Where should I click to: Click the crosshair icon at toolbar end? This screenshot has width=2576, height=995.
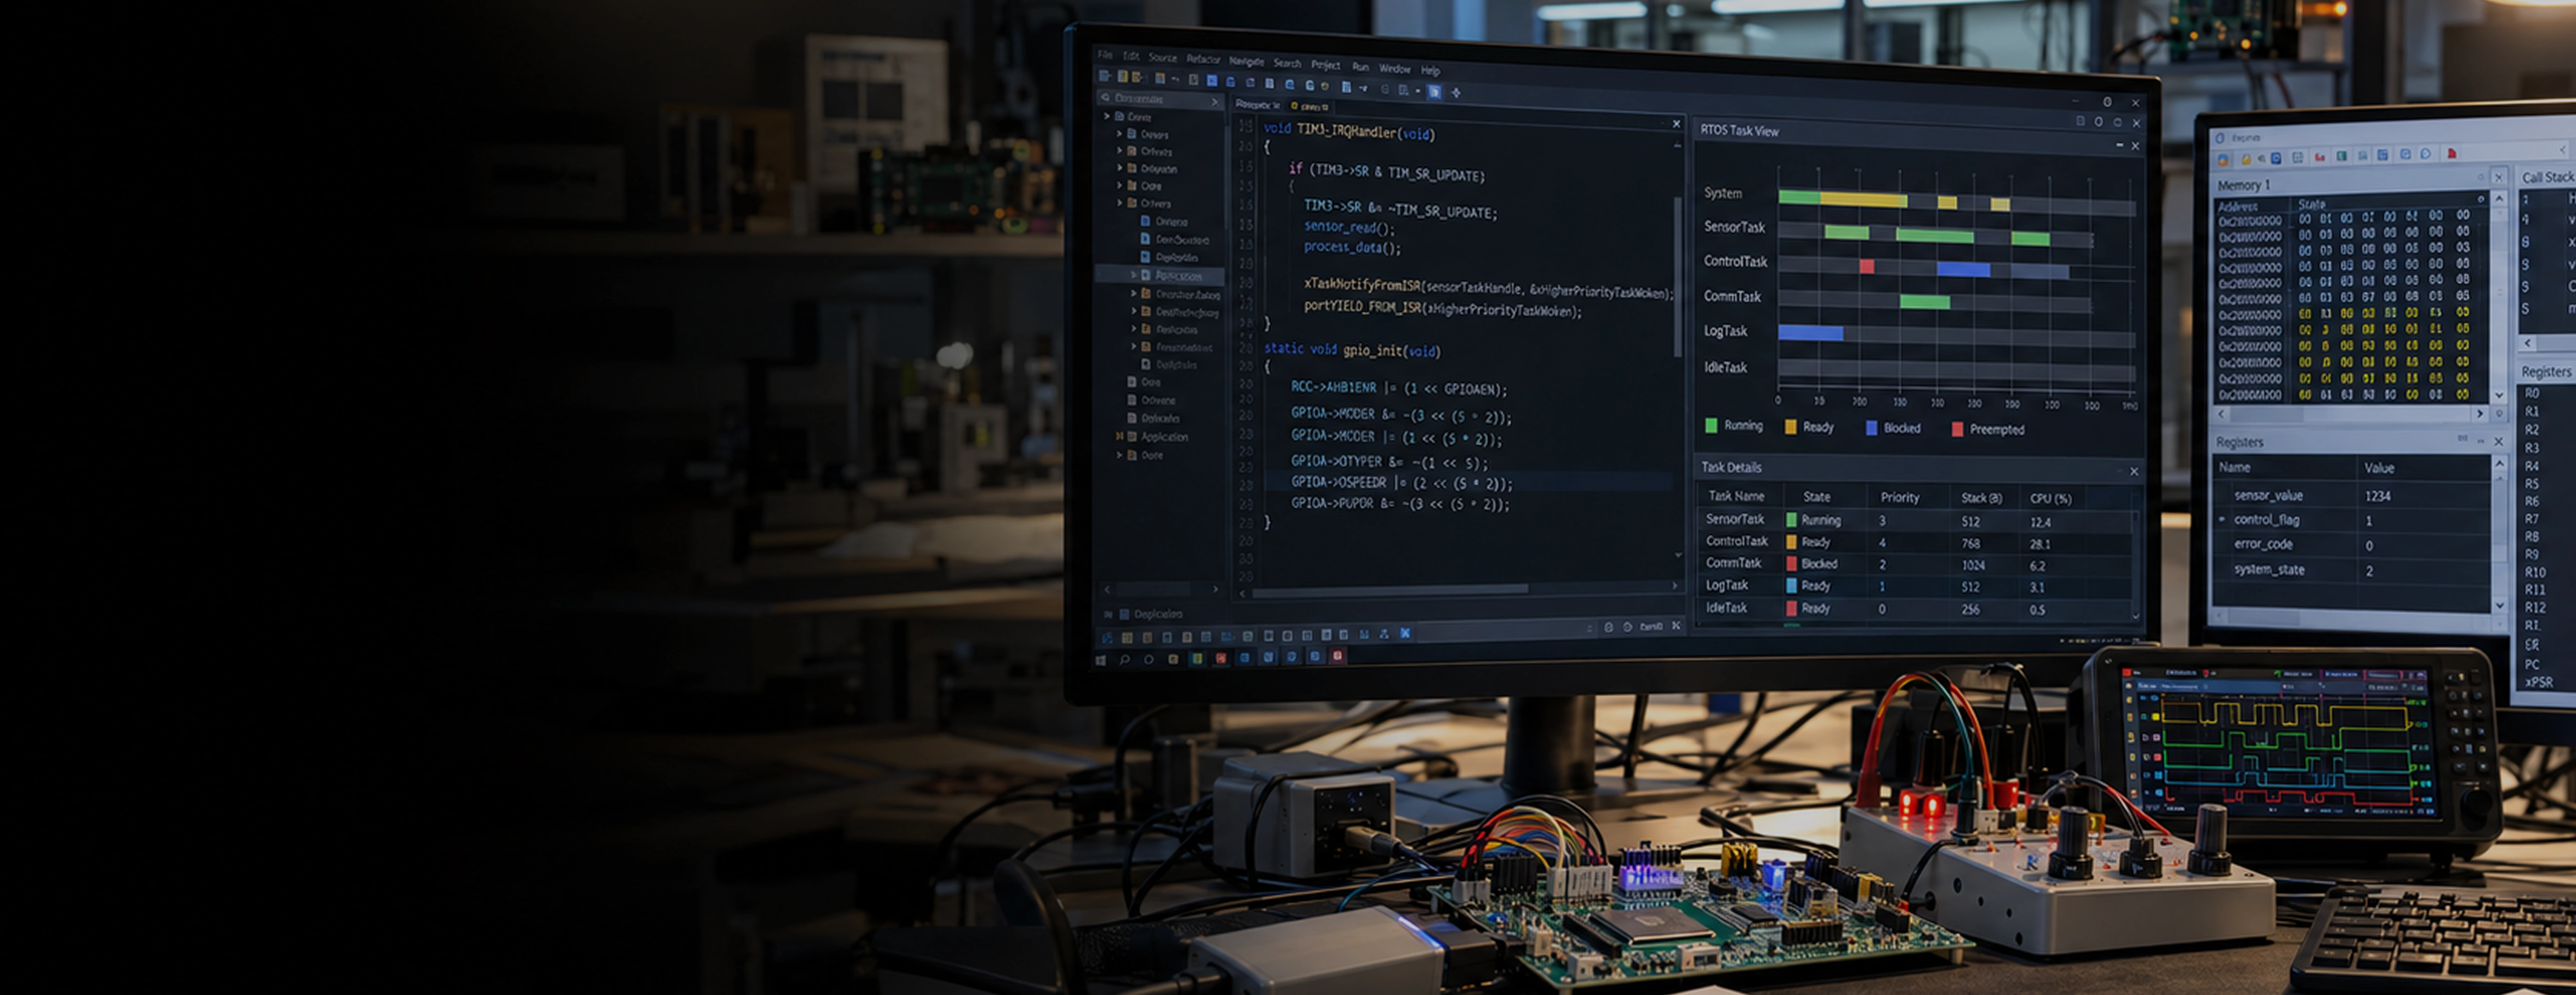(x=1456, y=93)
